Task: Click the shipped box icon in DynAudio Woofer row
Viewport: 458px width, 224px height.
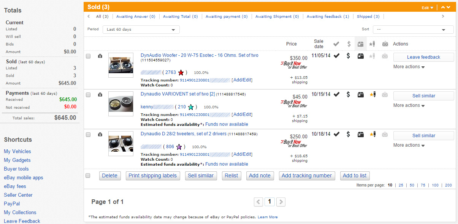Action: (361, 56)
